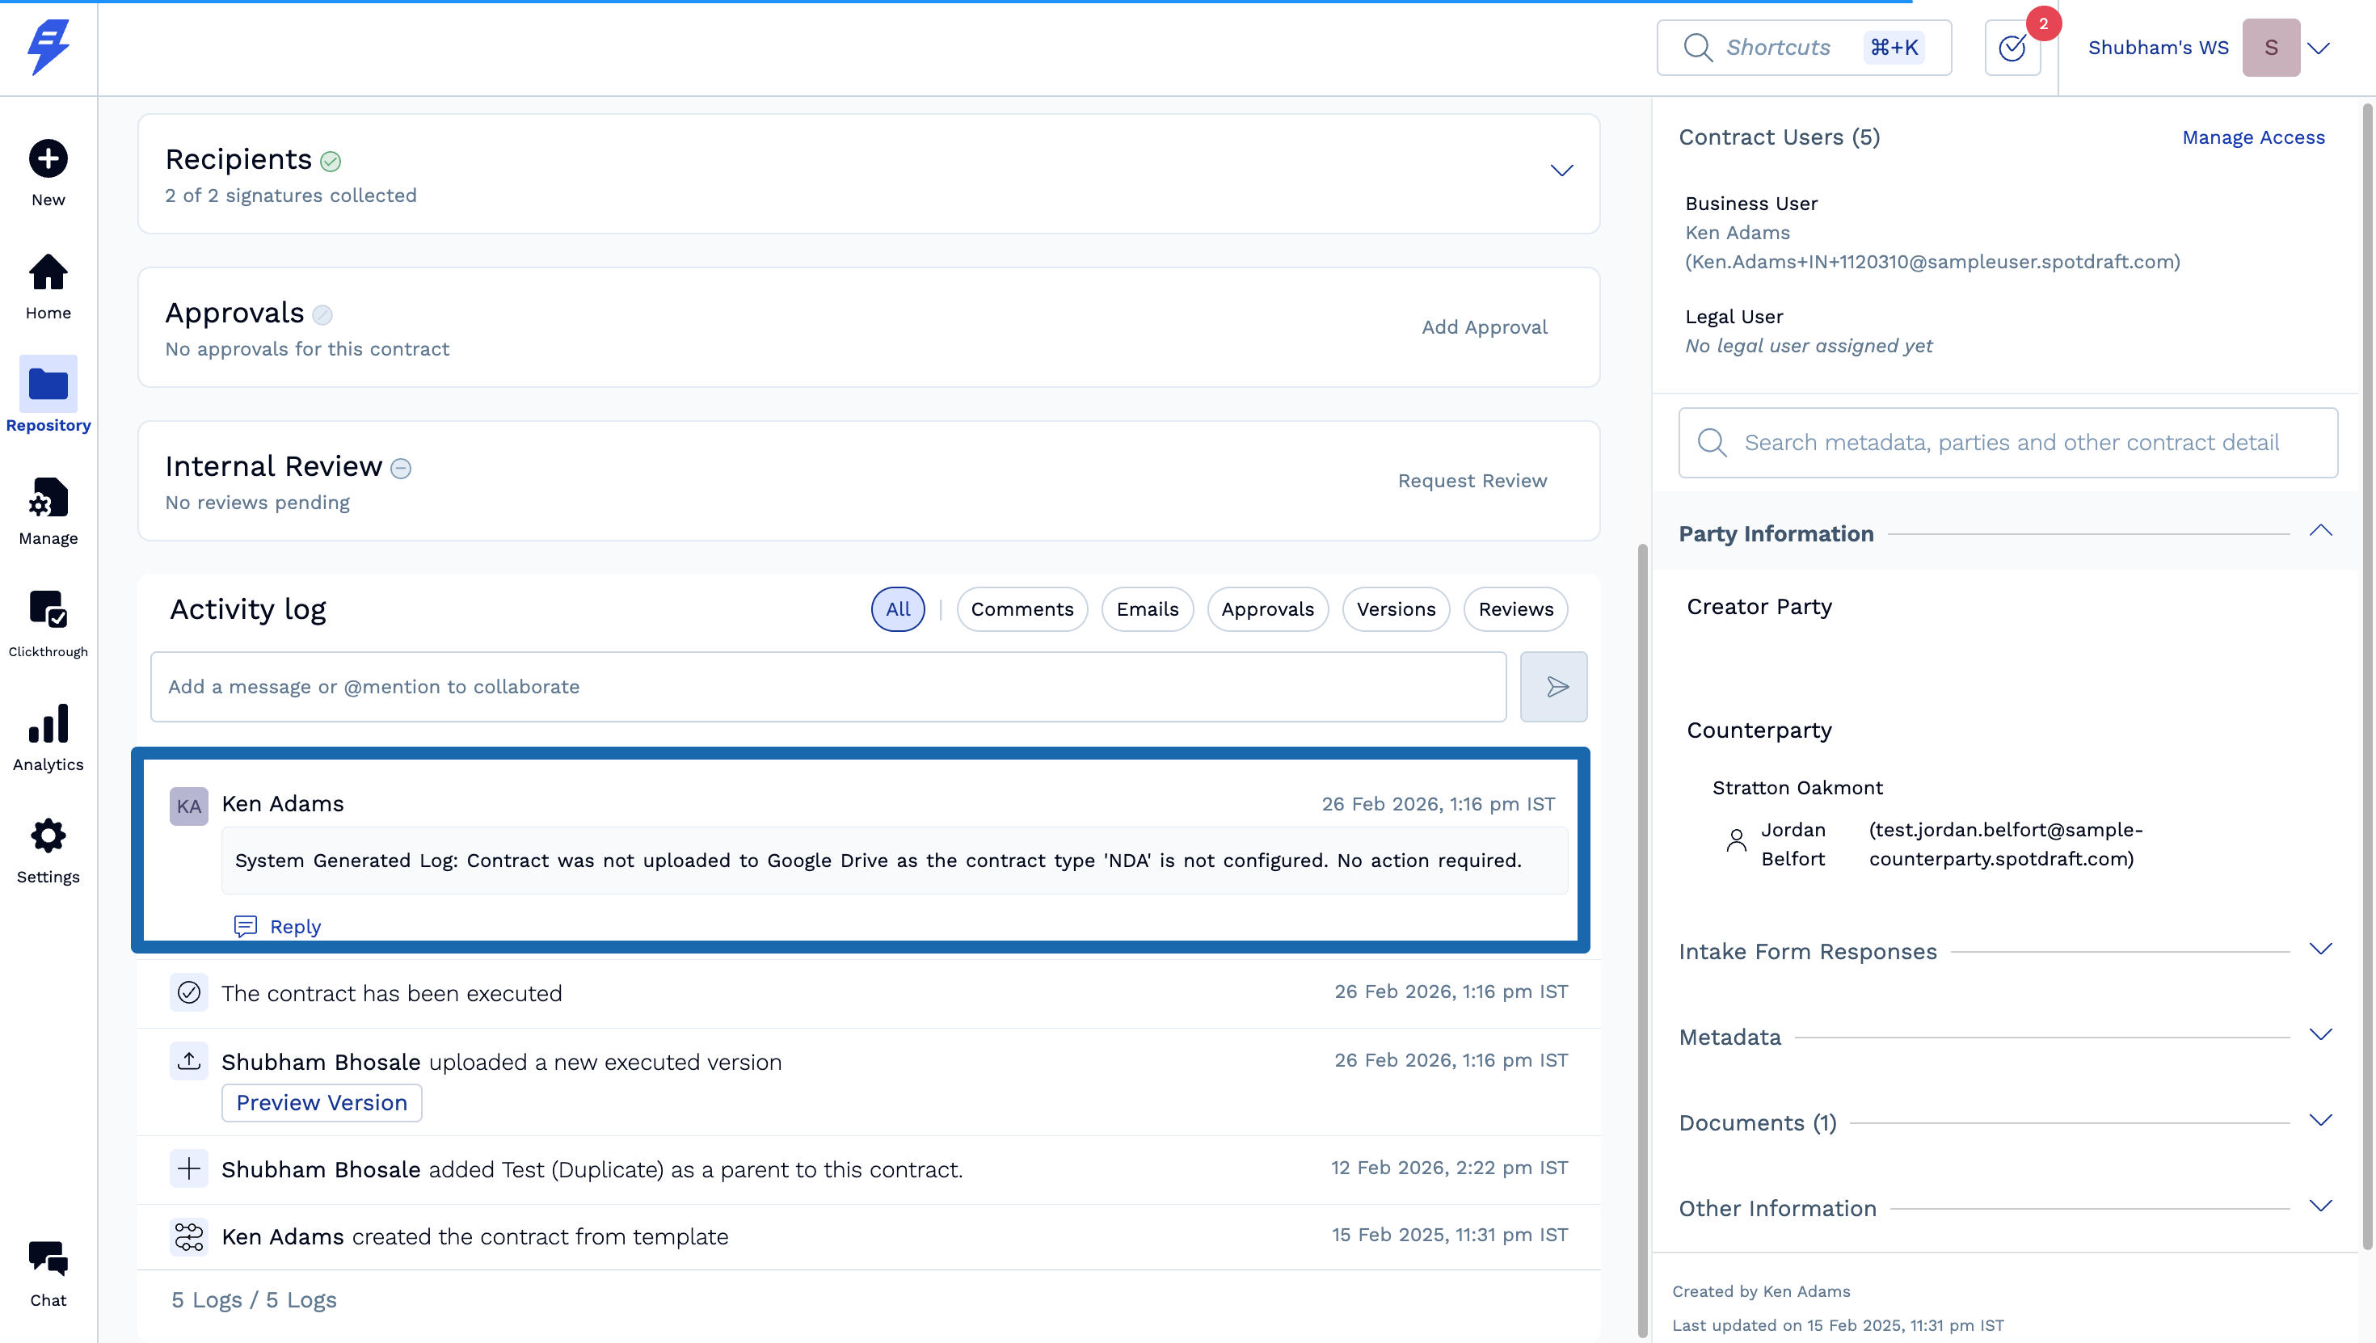Open the tasks checkmark notification icon
The width and height of the screenshot is (2376, 1343).
[x=2012, y=48]
